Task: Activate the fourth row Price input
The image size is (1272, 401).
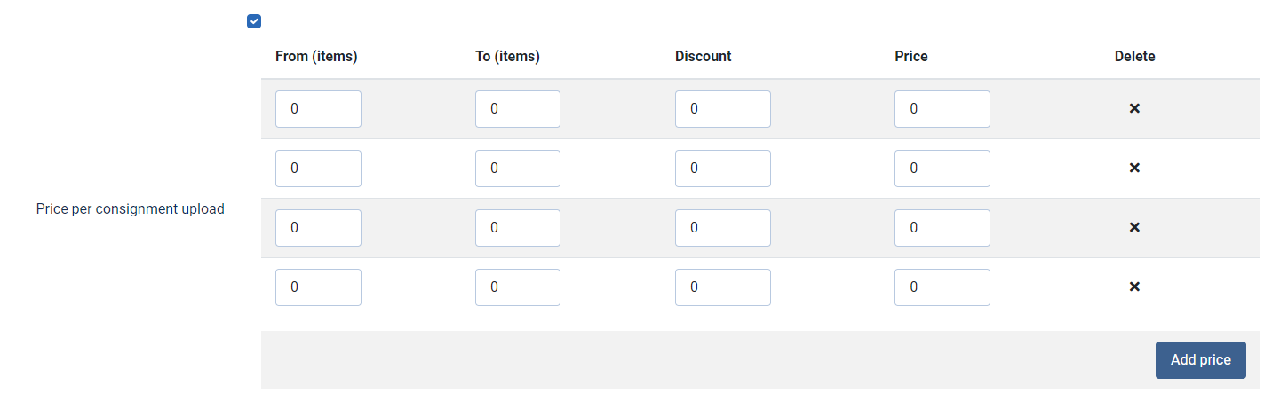Action: point(942,287)
